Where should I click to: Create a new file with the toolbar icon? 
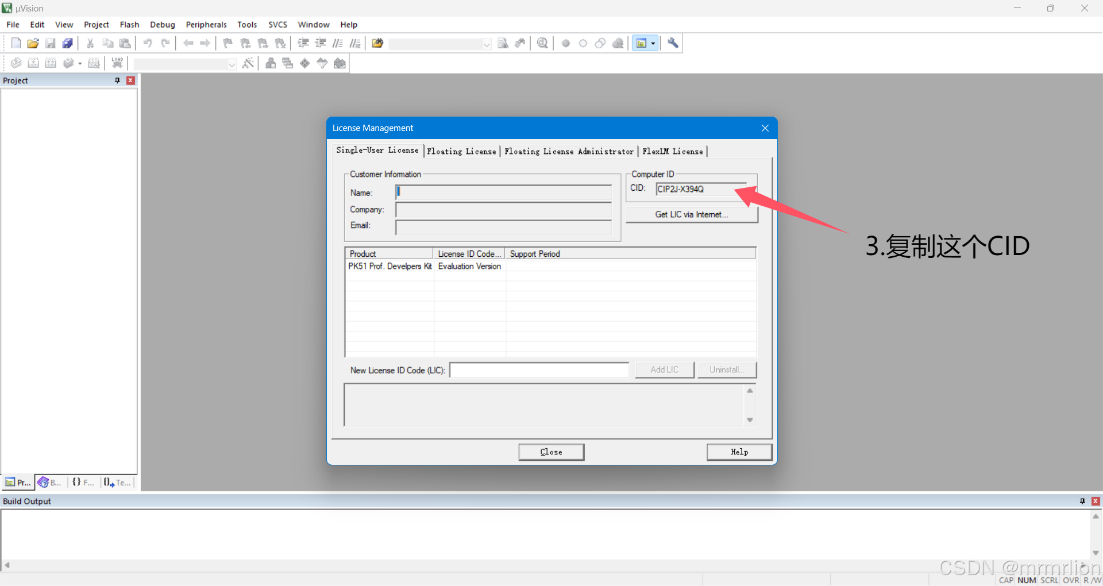coord(16,43)
